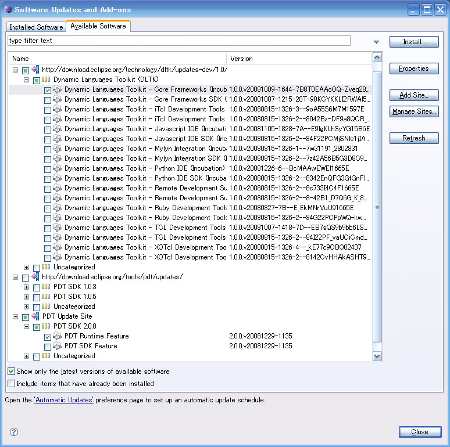Uncheck the PDT Runtime Feature checkbox
Screen dimensions: 450x447
(x=48, y=337)
